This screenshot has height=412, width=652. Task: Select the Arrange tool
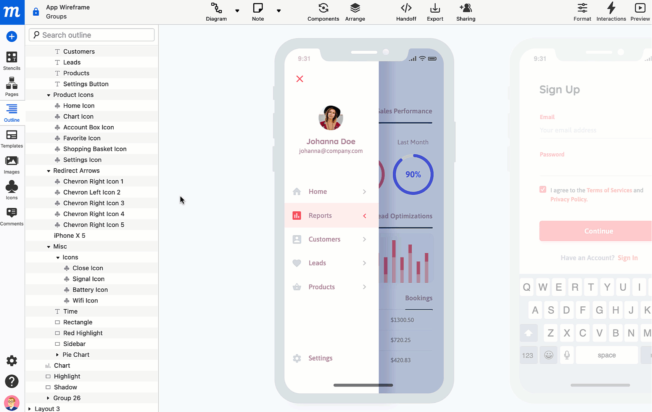point(355,12)
